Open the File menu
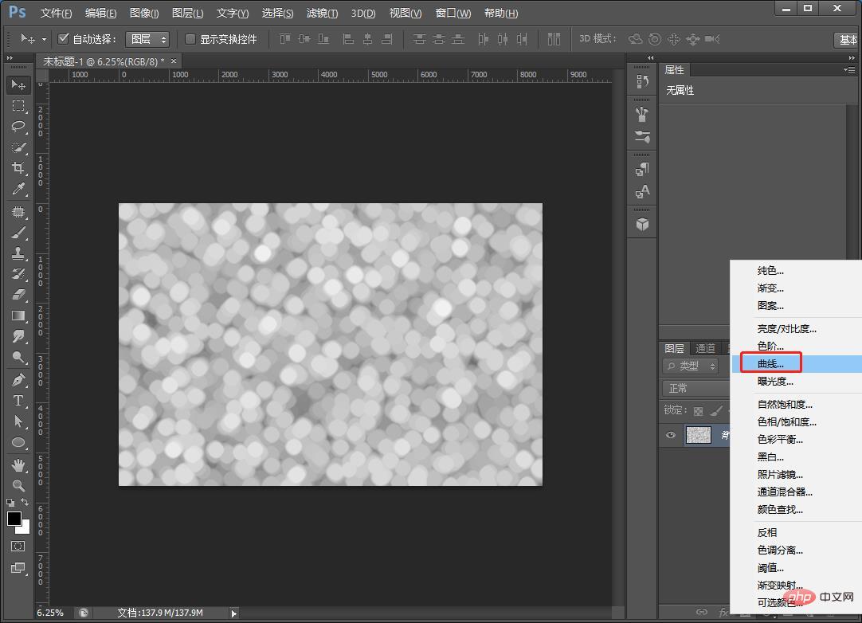The image size is (862, 623). coord(56,13)
